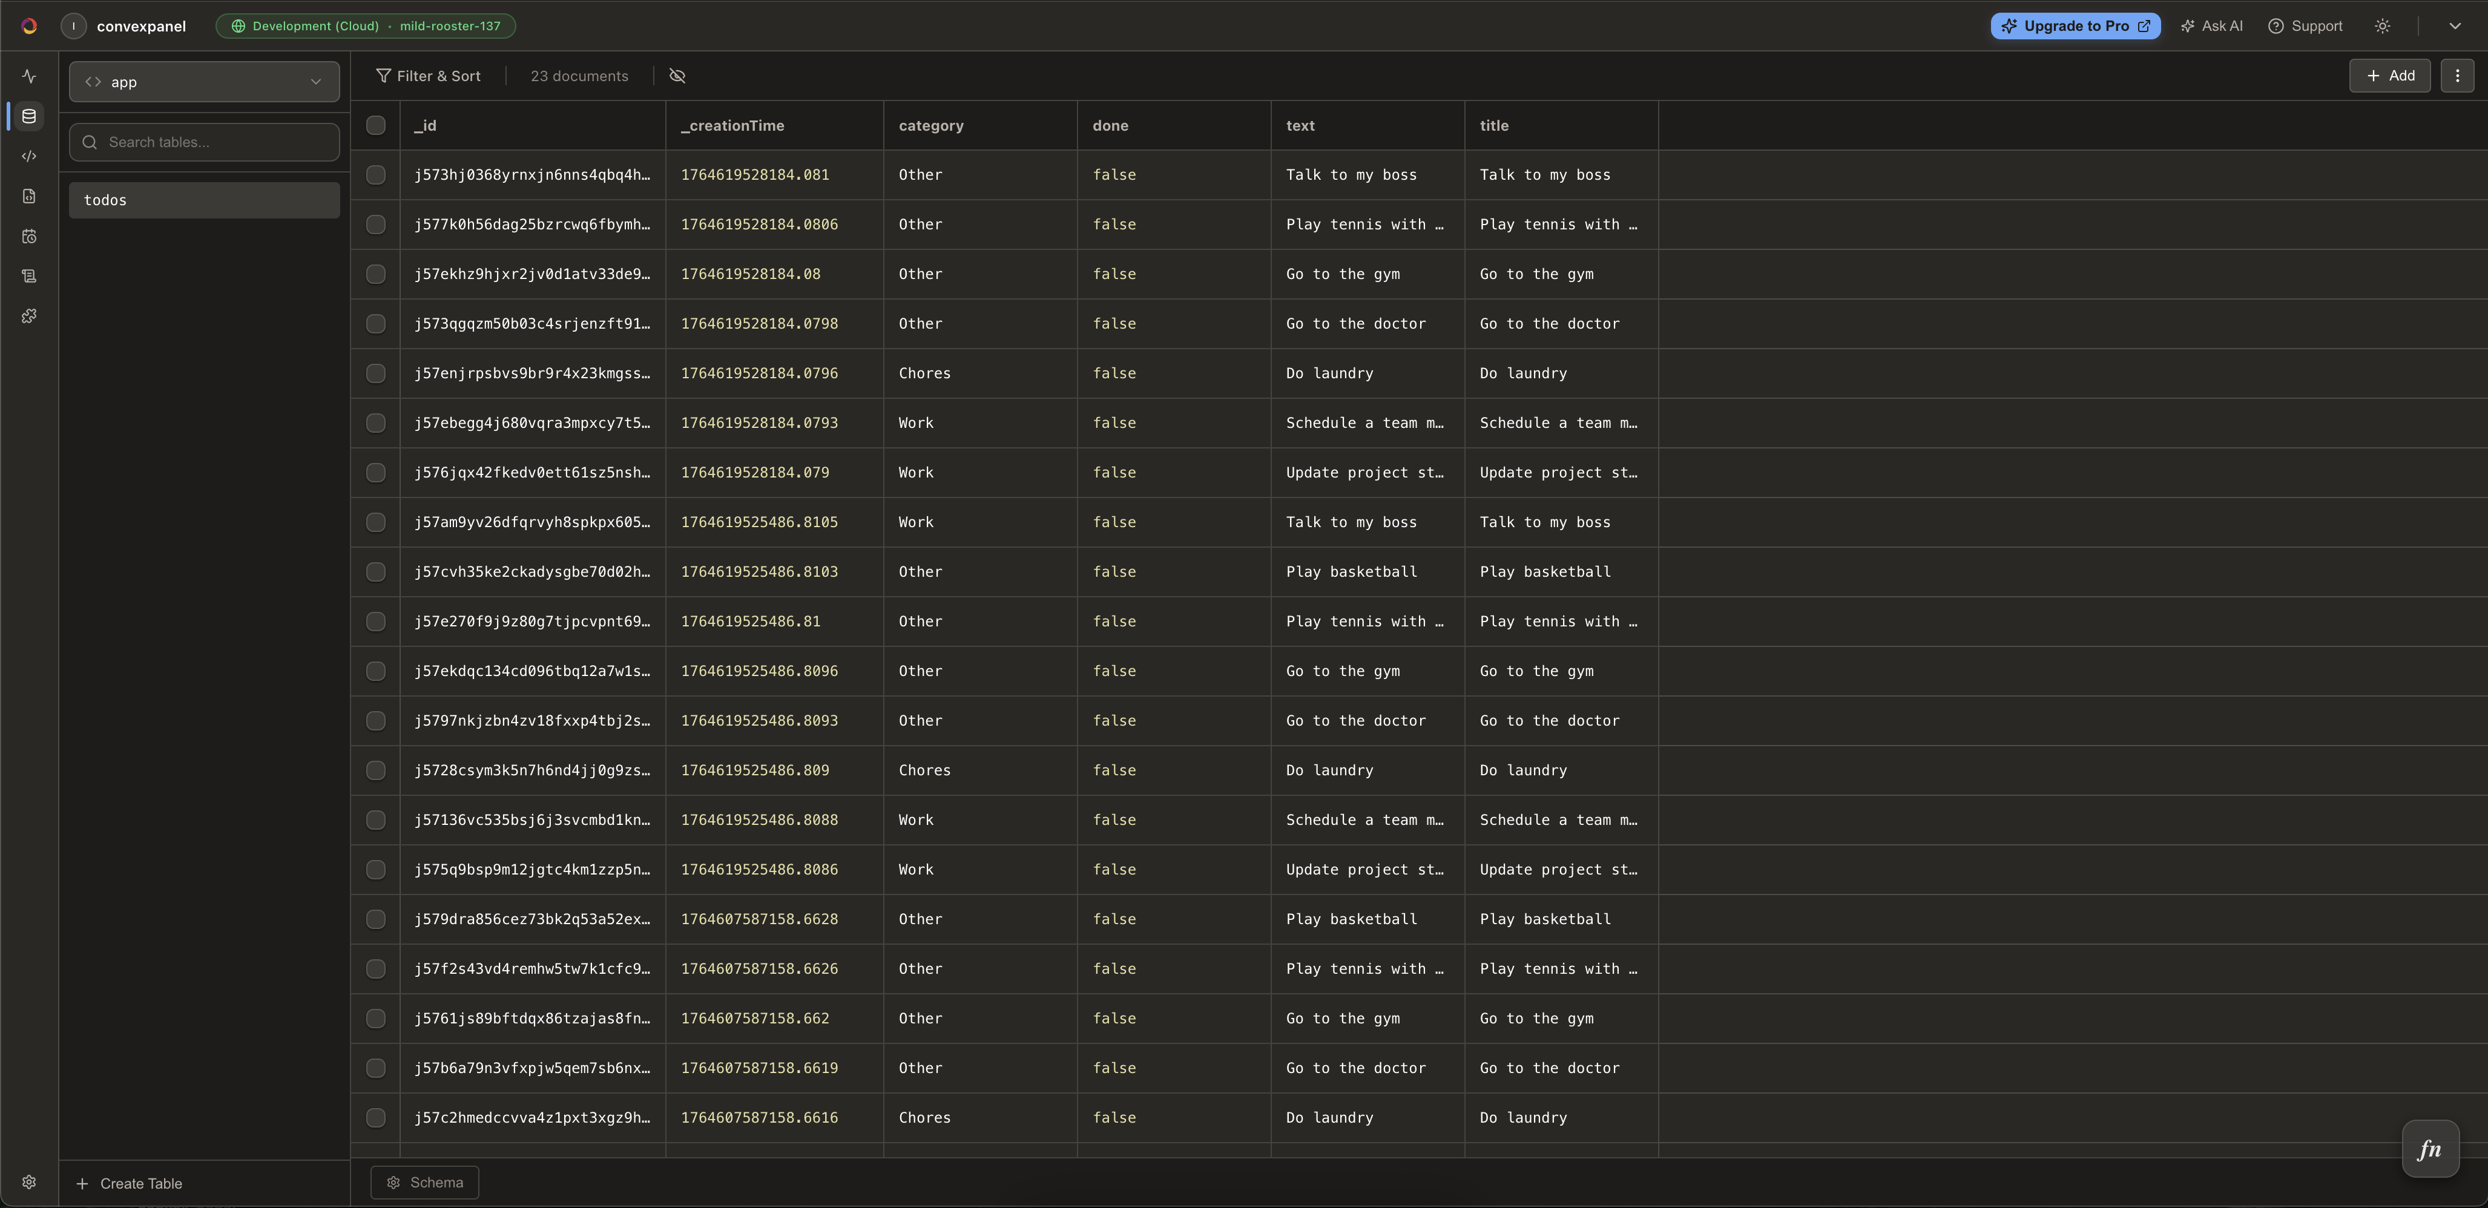The image size is (2488, 1208).
Task: View the Logs panel
Action: 29,276
